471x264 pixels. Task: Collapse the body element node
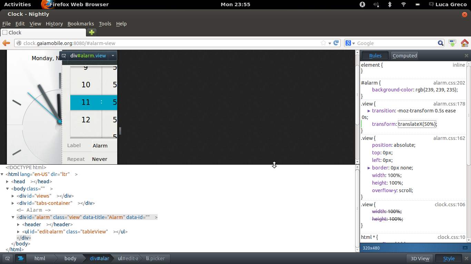coord(7,189)
